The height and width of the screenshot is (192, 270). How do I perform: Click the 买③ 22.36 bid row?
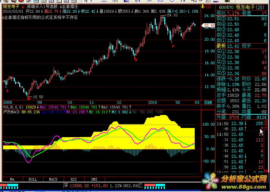241,62
